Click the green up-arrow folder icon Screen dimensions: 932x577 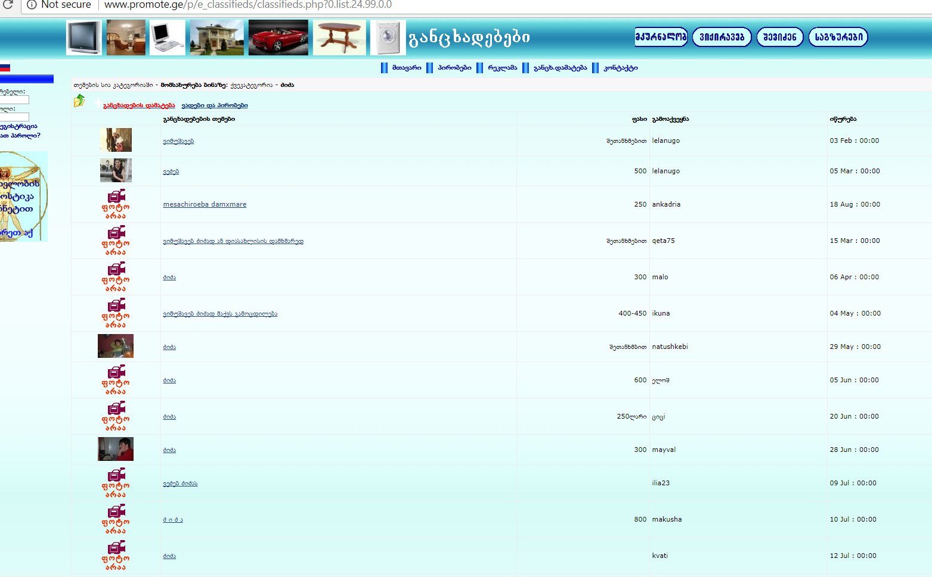(79, 101)
